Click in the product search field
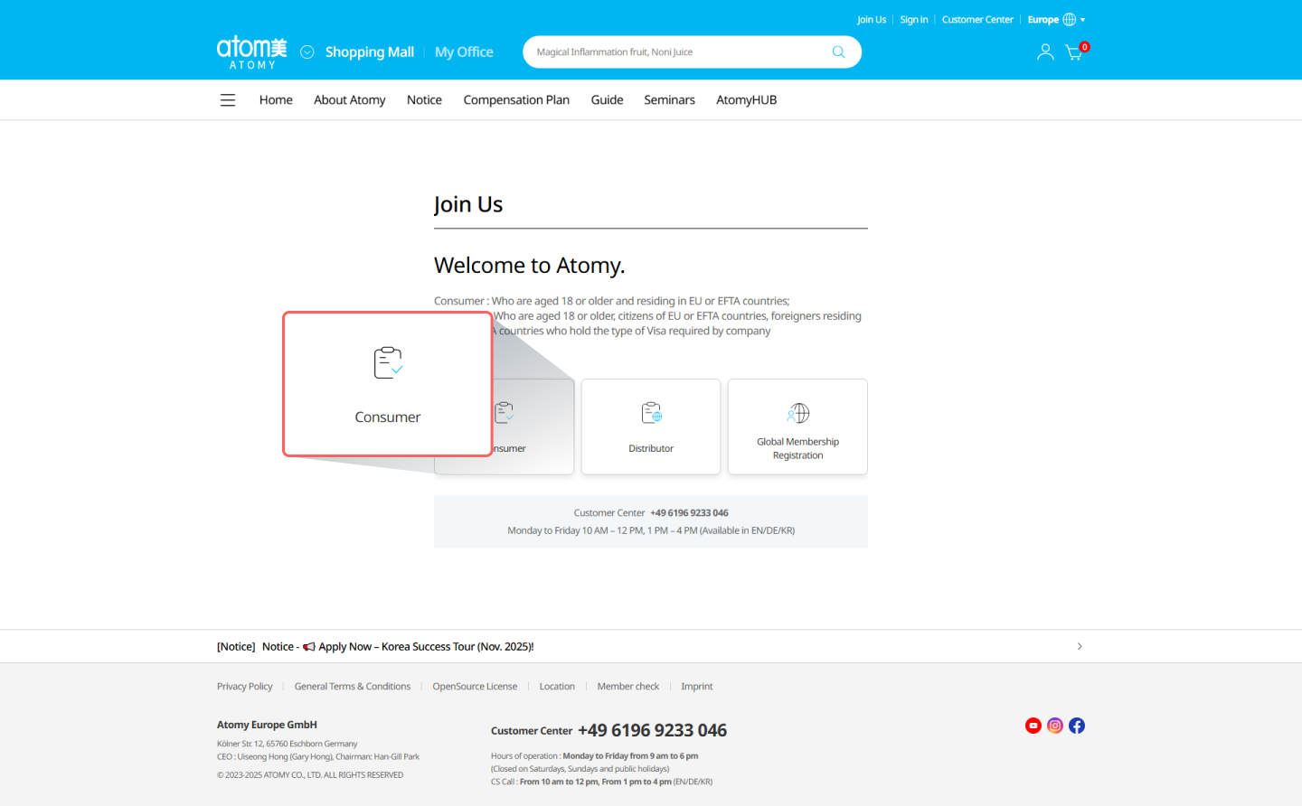The height and width of the screenshot is (806, 1302). pos(678,52)
